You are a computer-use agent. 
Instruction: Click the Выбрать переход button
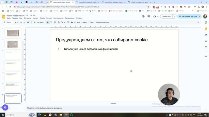tap(103, 22)
